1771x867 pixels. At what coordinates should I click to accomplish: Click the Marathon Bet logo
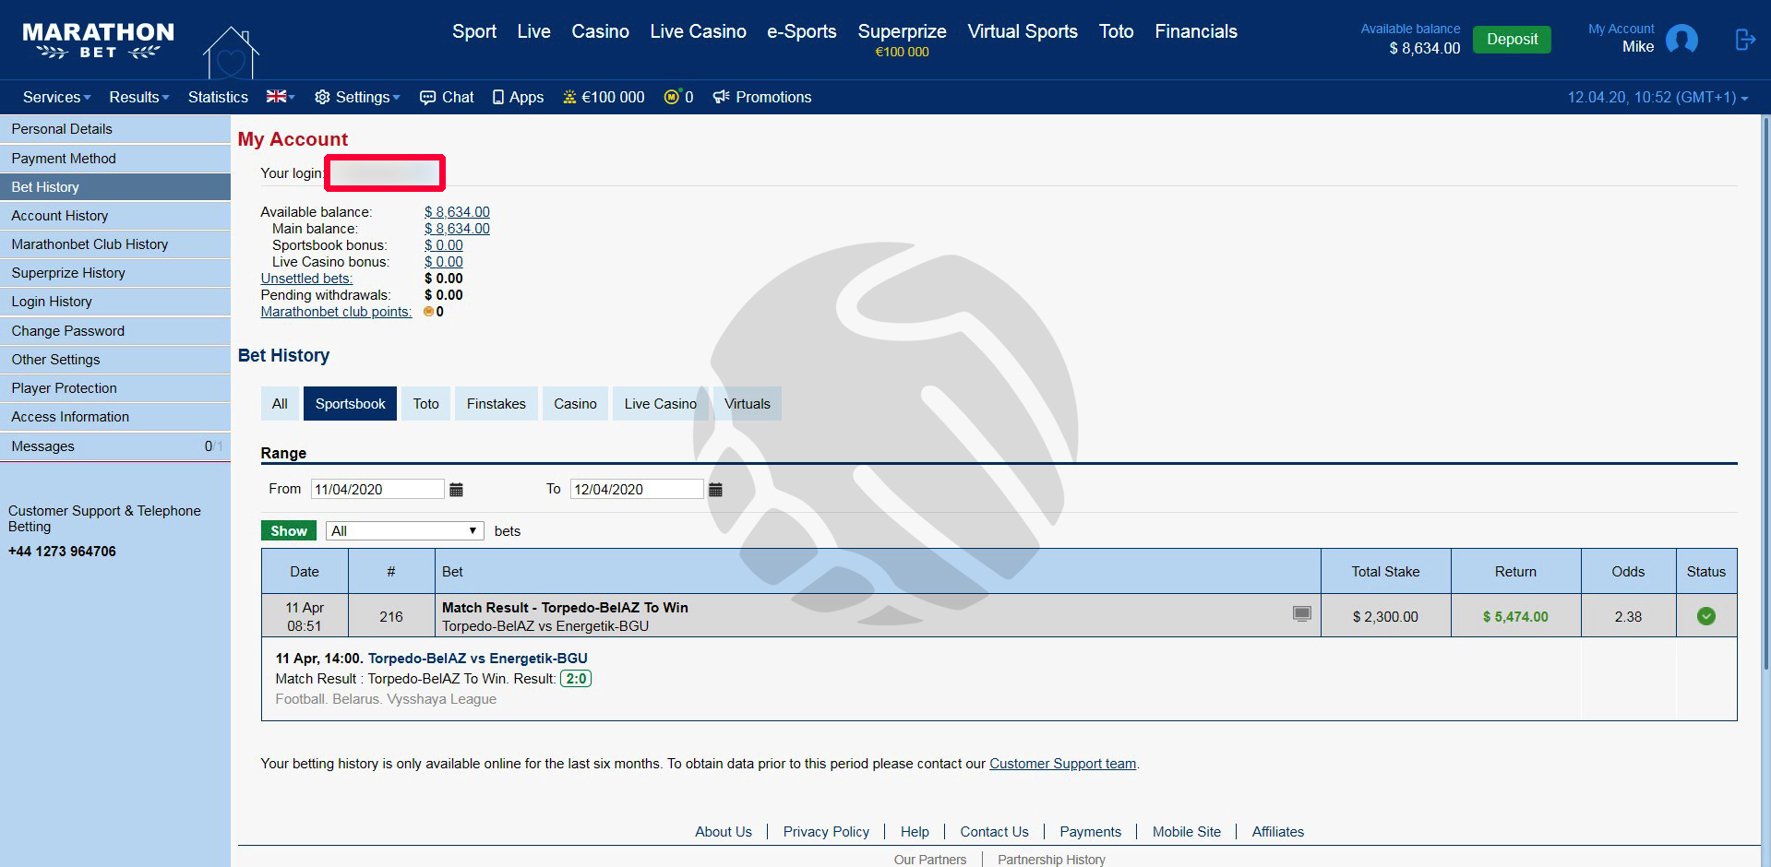click(x=98, y=41)
